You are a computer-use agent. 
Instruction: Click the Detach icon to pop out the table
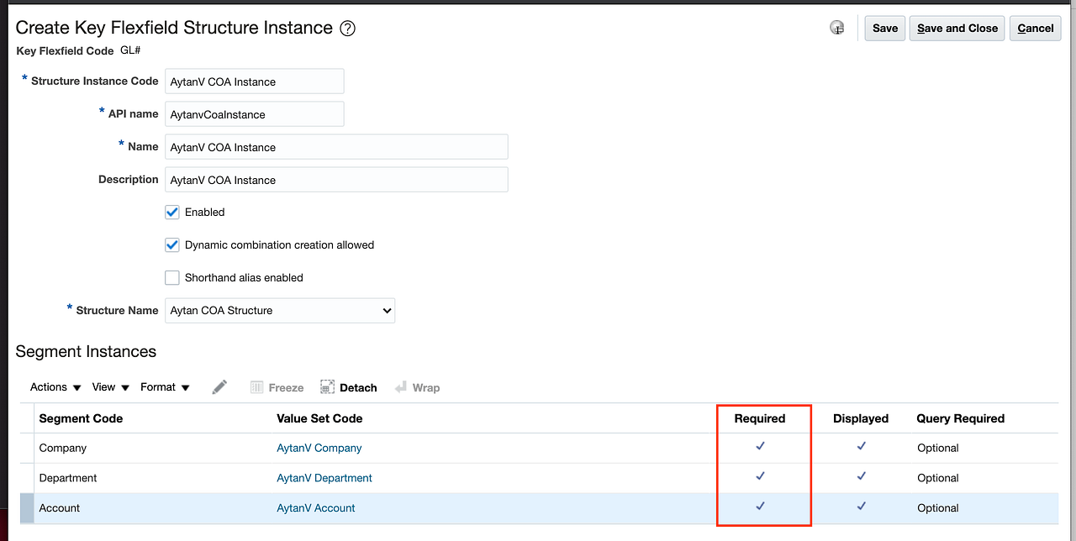point(326,386)
